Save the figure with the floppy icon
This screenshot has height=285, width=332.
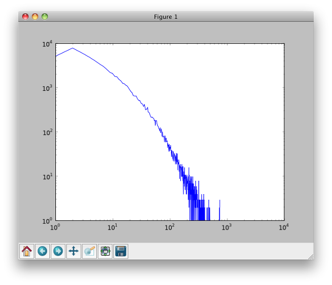pyautogui.click(x=121, y=251)
